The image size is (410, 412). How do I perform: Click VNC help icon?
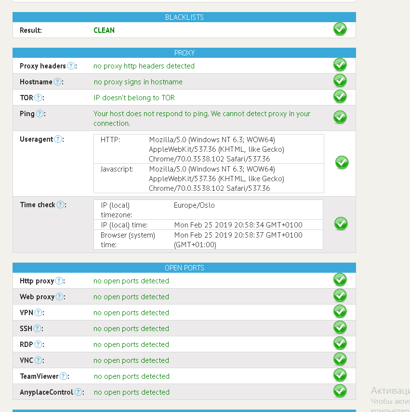click(x=39, y=360)
